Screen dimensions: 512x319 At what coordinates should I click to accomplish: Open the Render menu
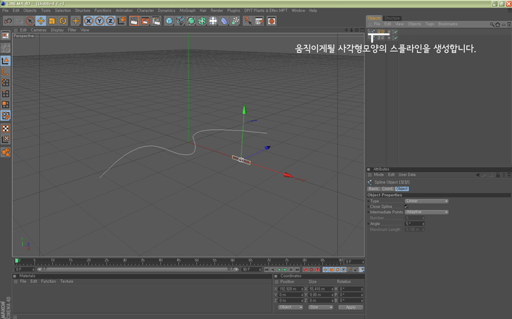(217, 10)
